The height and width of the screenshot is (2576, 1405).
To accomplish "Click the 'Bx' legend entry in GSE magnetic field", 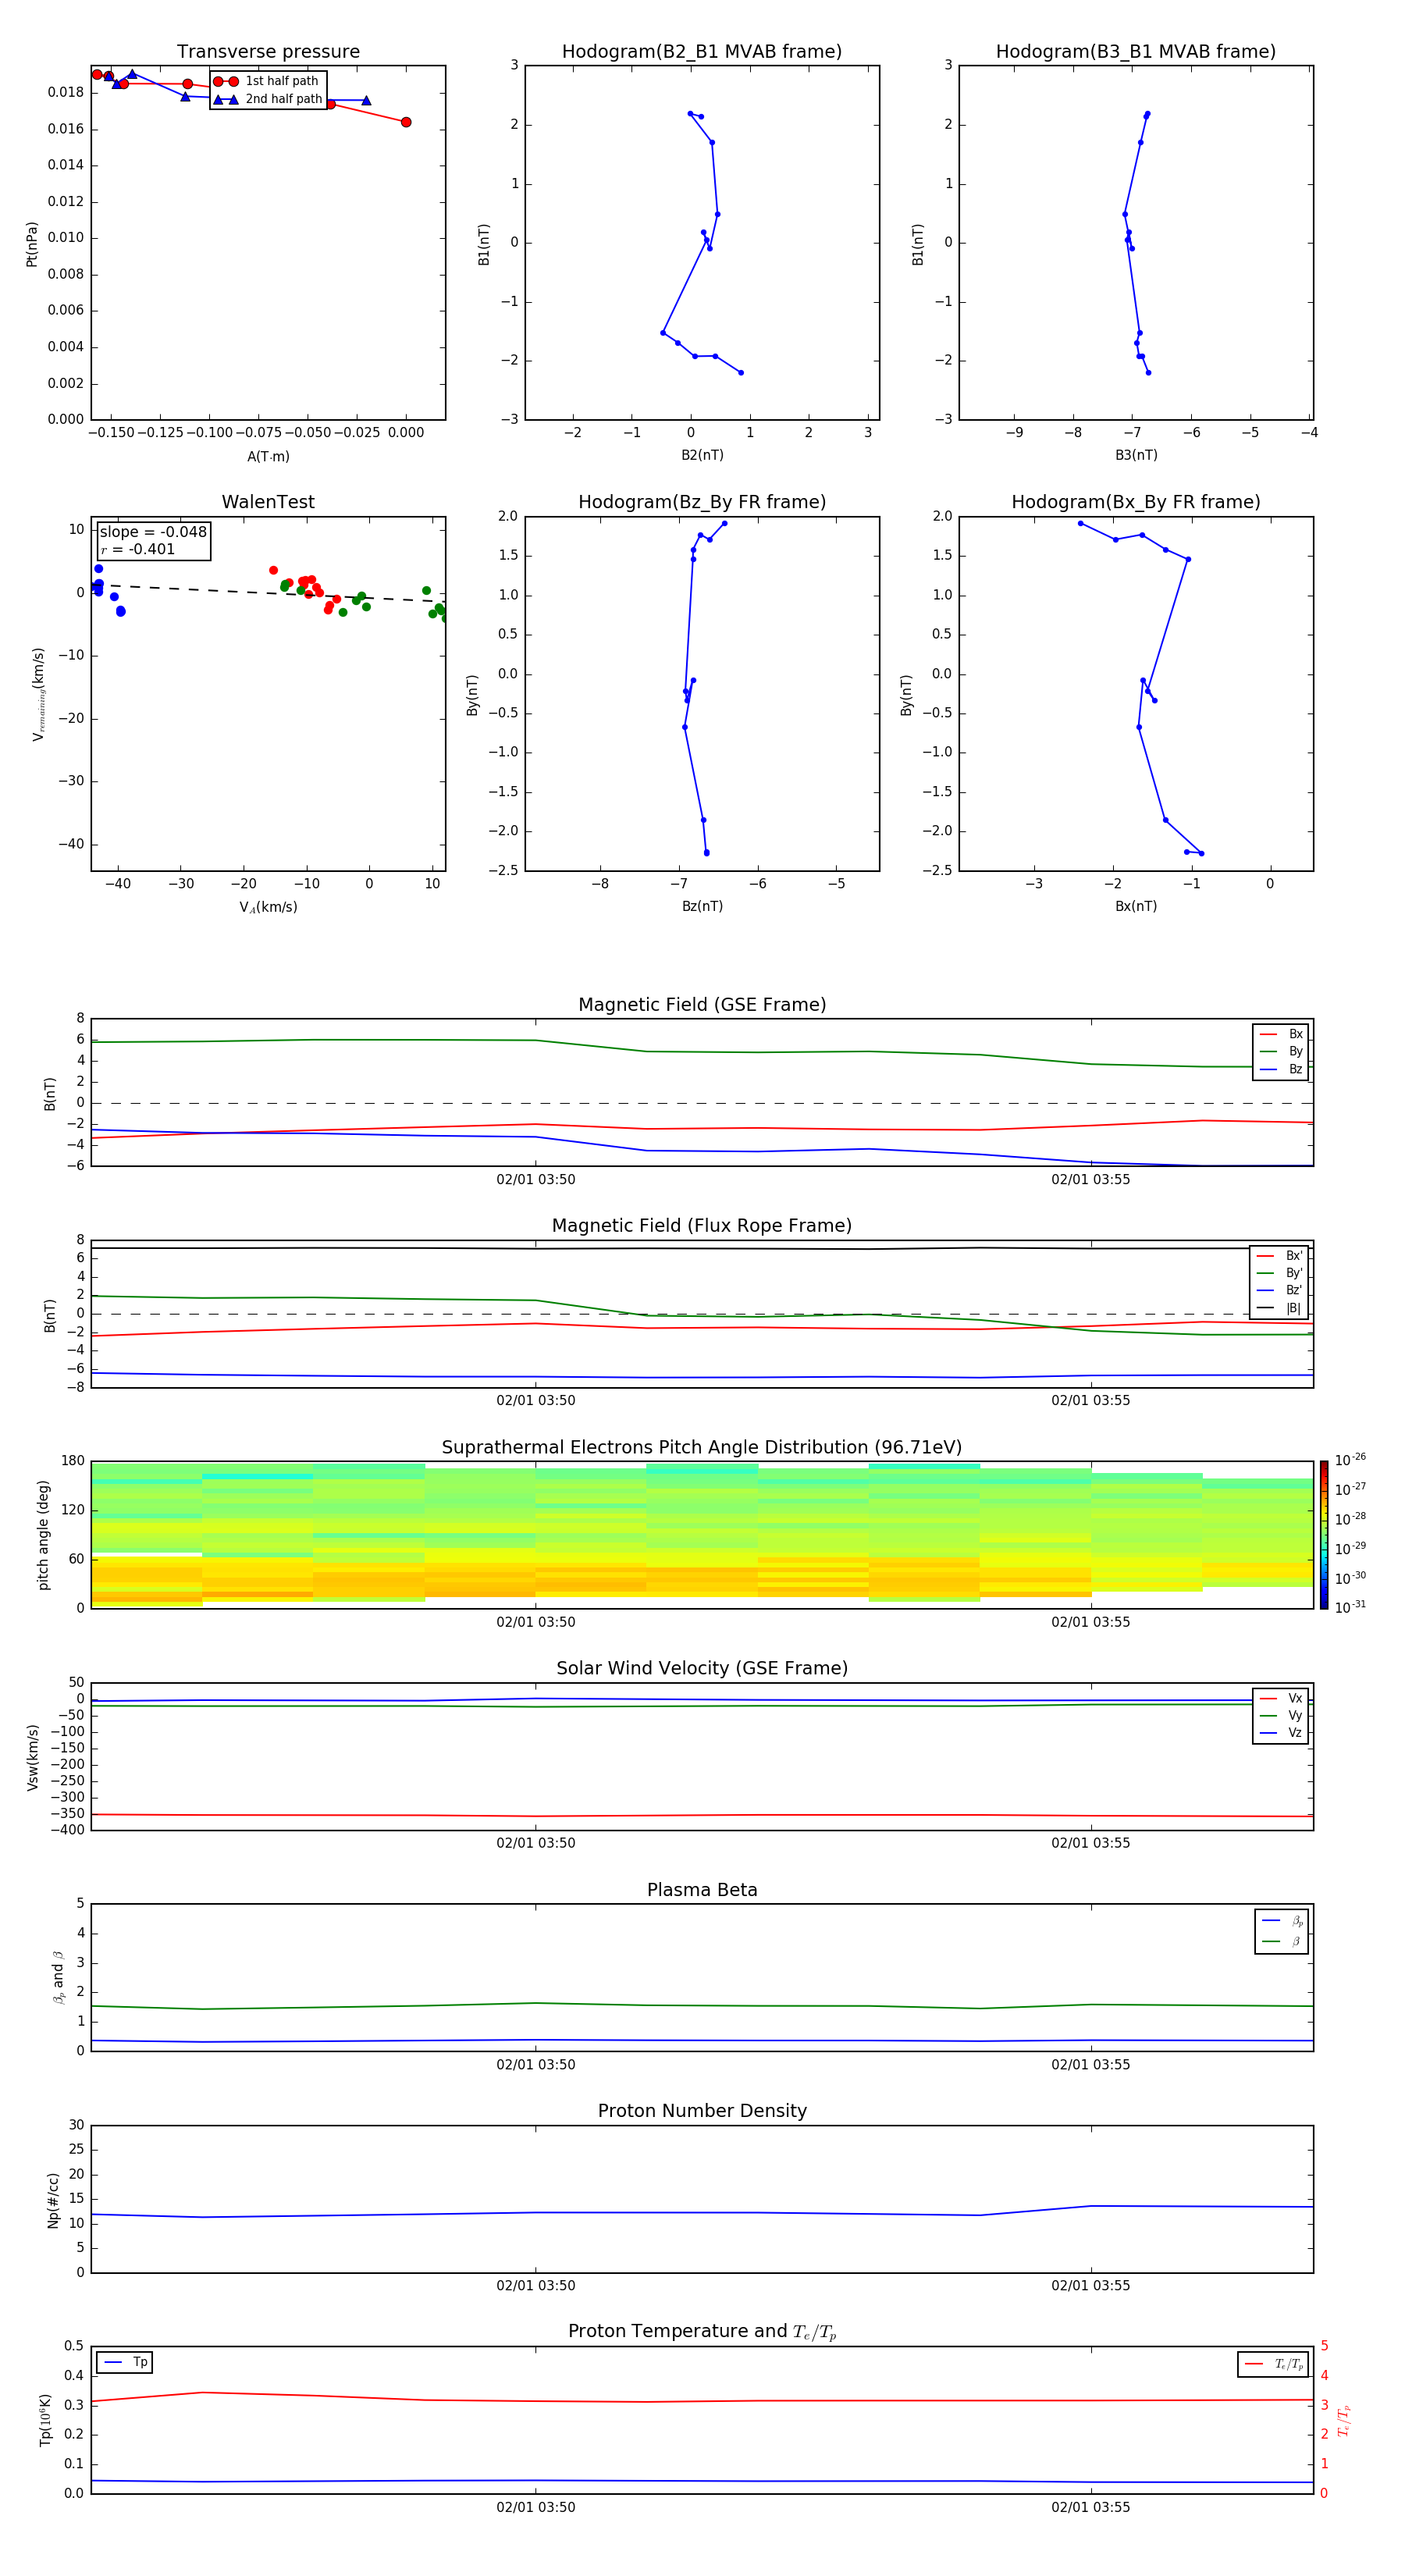I will coord(1281,1034).
